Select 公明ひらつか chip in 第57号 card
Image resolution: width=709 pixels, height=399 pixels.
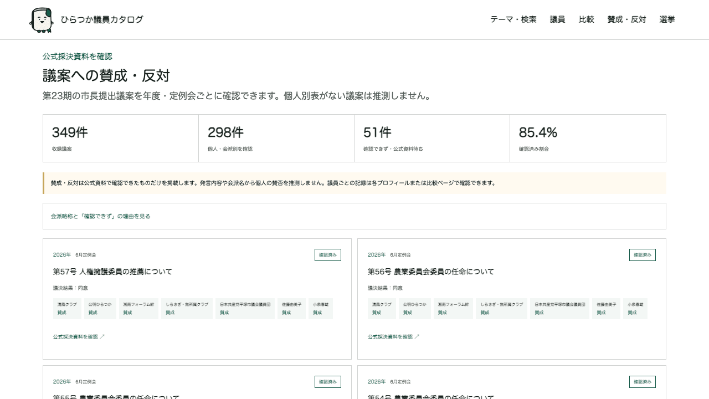point(100,309)
